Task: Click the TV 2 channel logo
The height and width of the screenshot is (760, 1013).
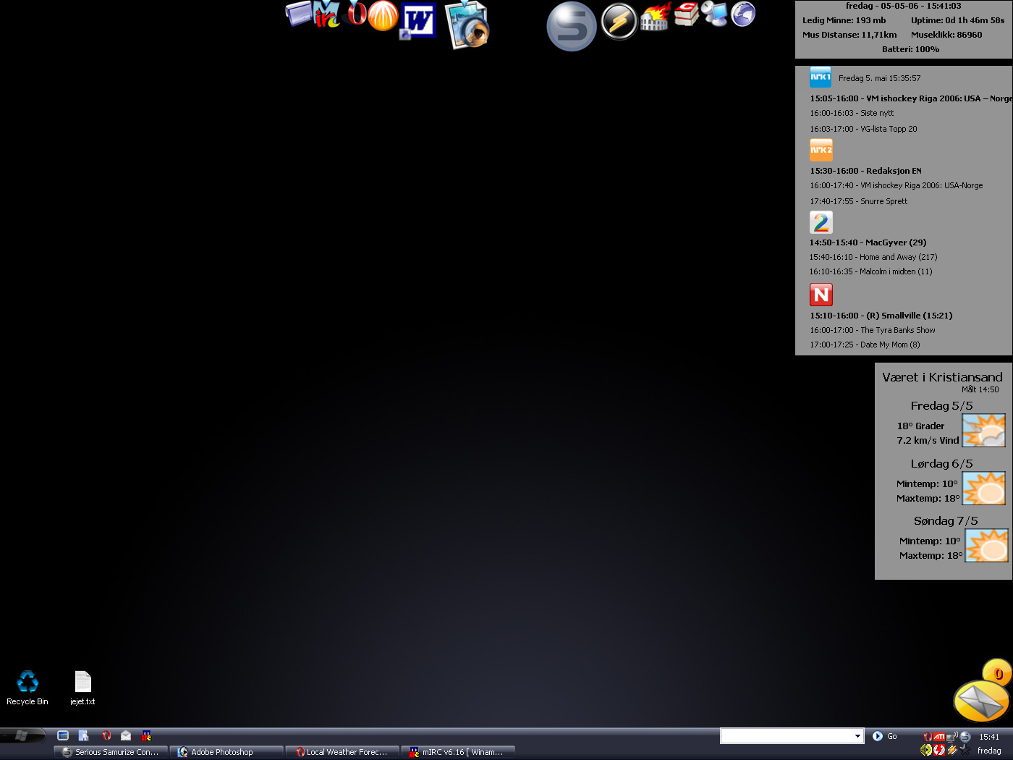Action: click(x=821, y=222)
